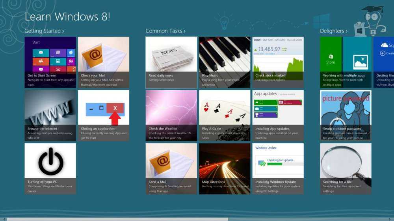Open the Closing an application tile
The width and height of the screenshot is (394, 221).
tap(104, 116)
